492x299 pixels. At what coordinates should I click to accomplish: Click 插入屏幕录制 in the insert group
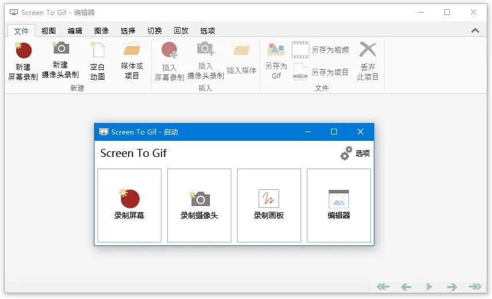(x=169, y=61)
